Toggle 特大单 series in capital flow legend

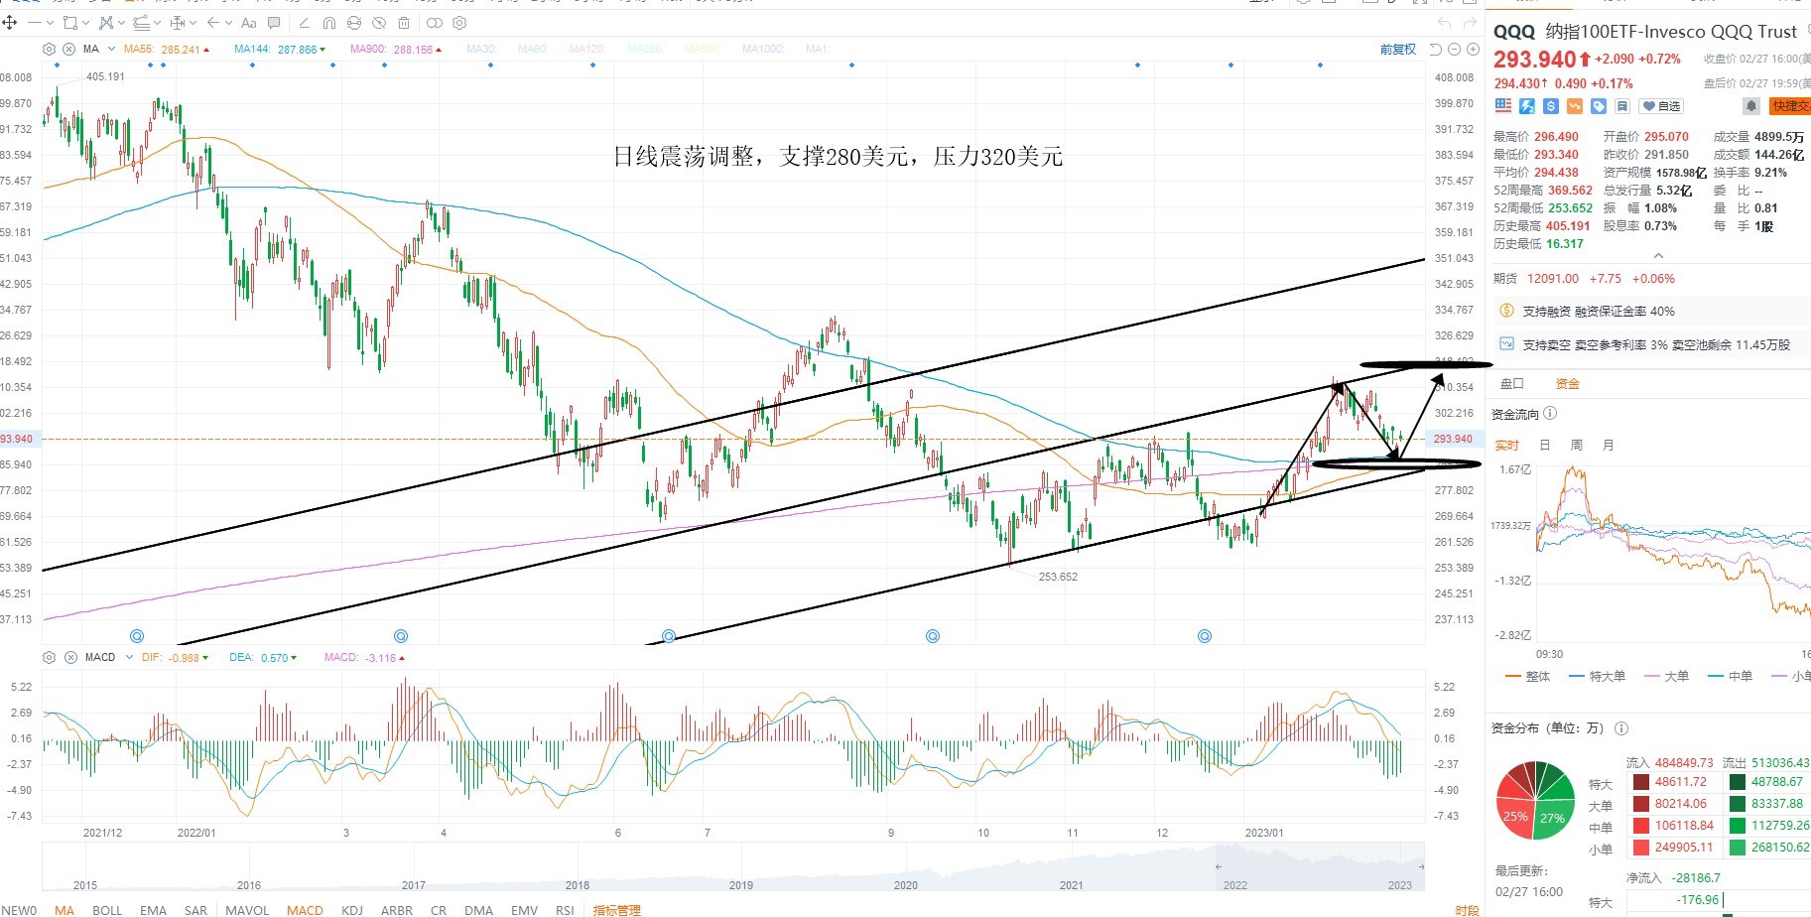(1597, 677)
